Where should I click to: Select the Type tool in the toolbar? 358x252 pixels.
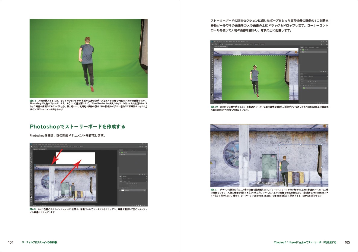pos(212,80)
